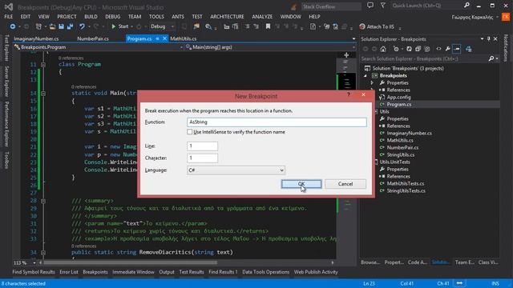
Task: Click the class diagram icon in Solution Explorer toolbar
Action: tap(468, 49)
